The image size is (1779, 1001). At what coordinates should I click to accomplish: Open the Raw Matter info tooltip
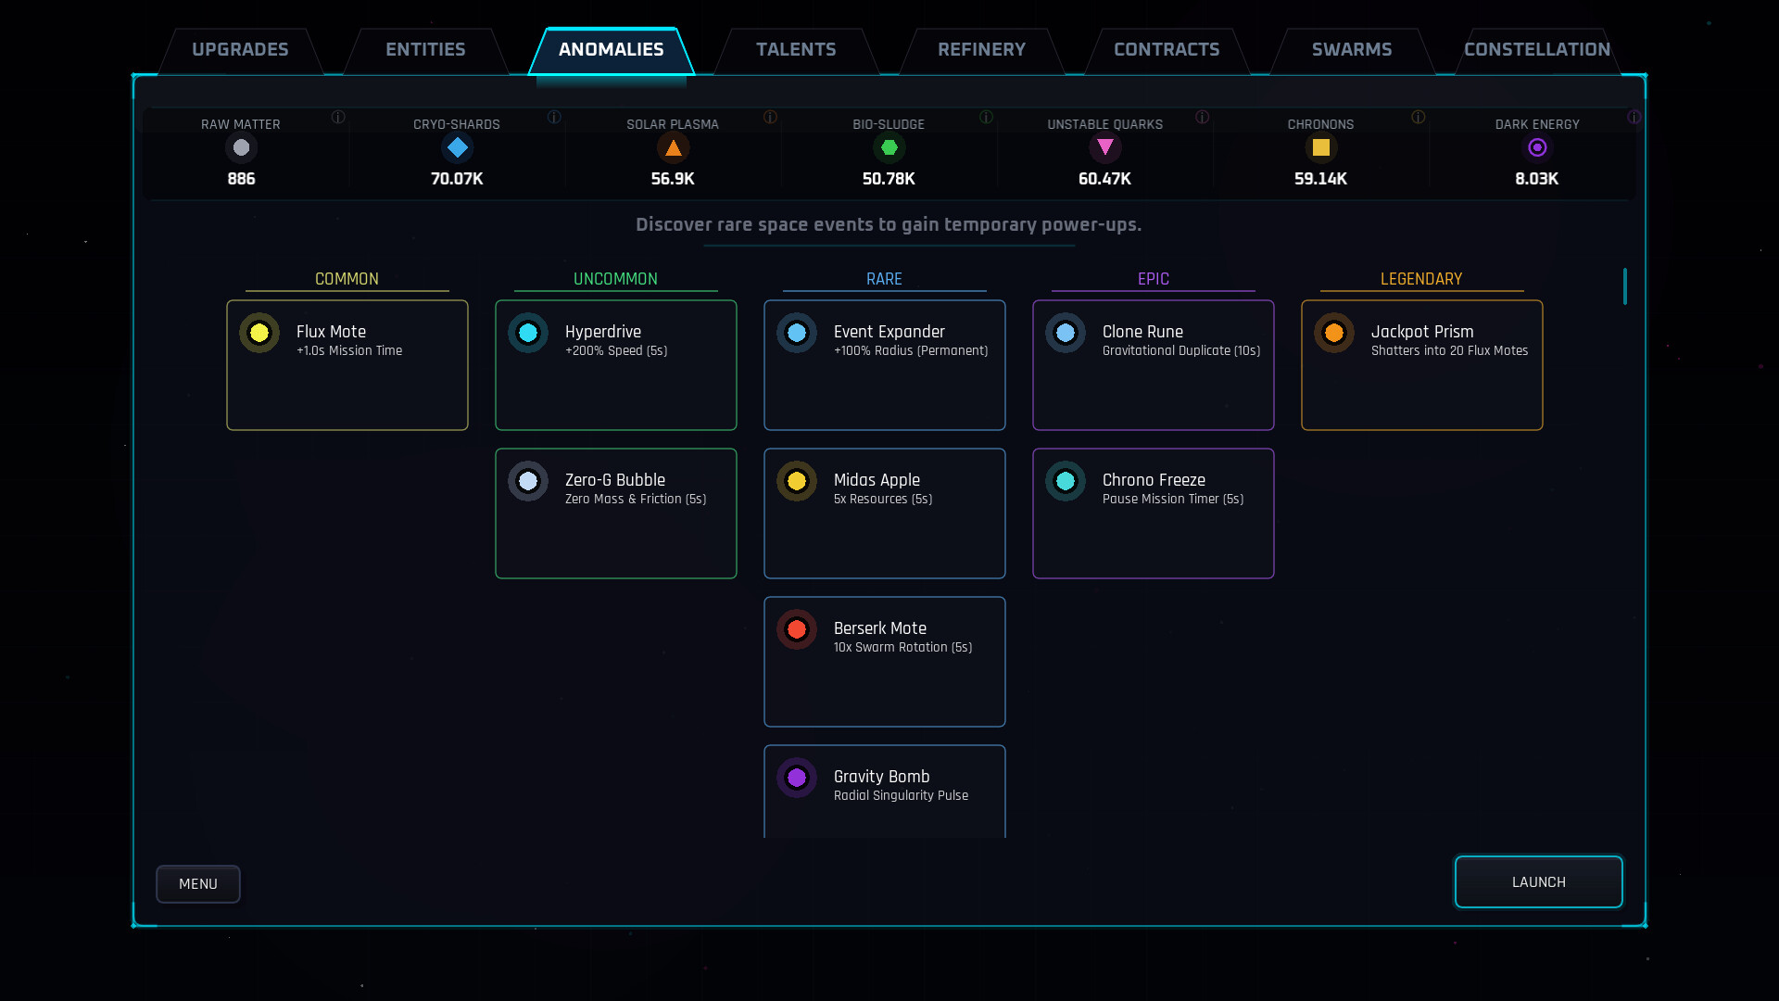339,118
